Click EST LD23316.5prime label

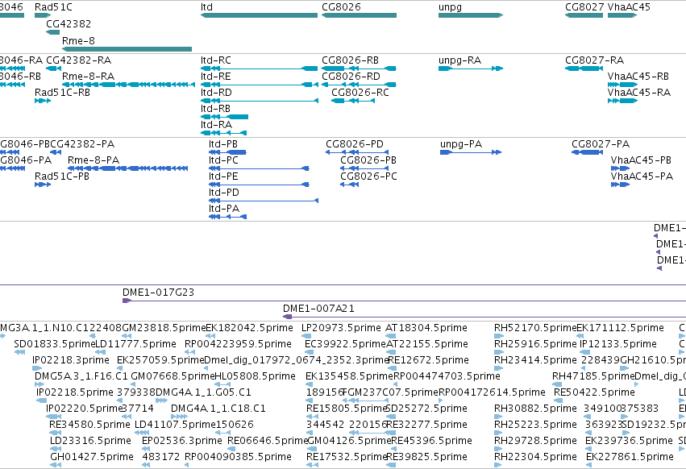tap(90, 441)
